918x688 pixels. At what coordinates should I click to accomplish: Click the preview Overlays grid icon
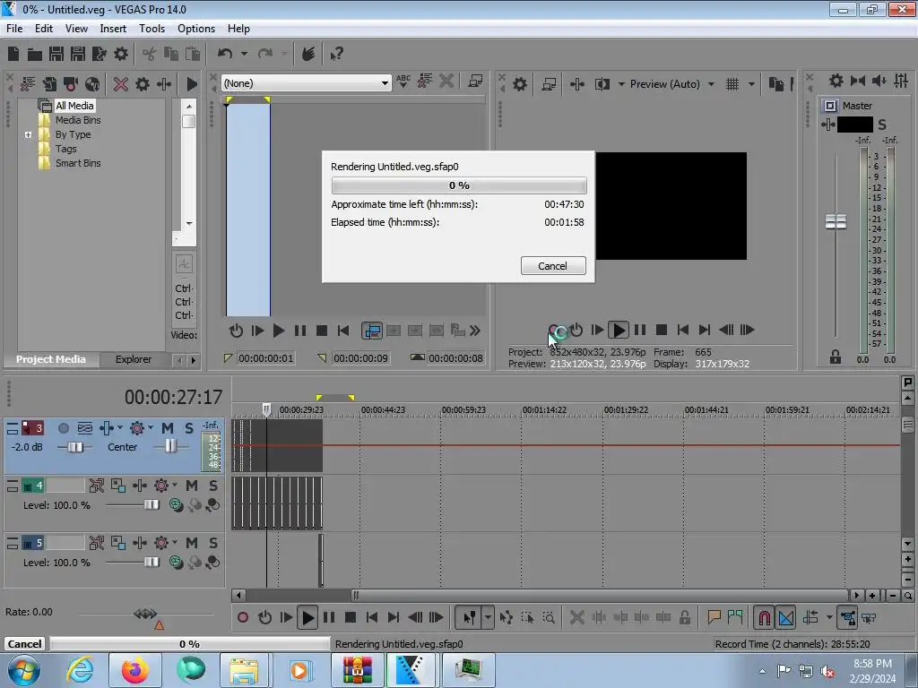click(x=732, y=84)
